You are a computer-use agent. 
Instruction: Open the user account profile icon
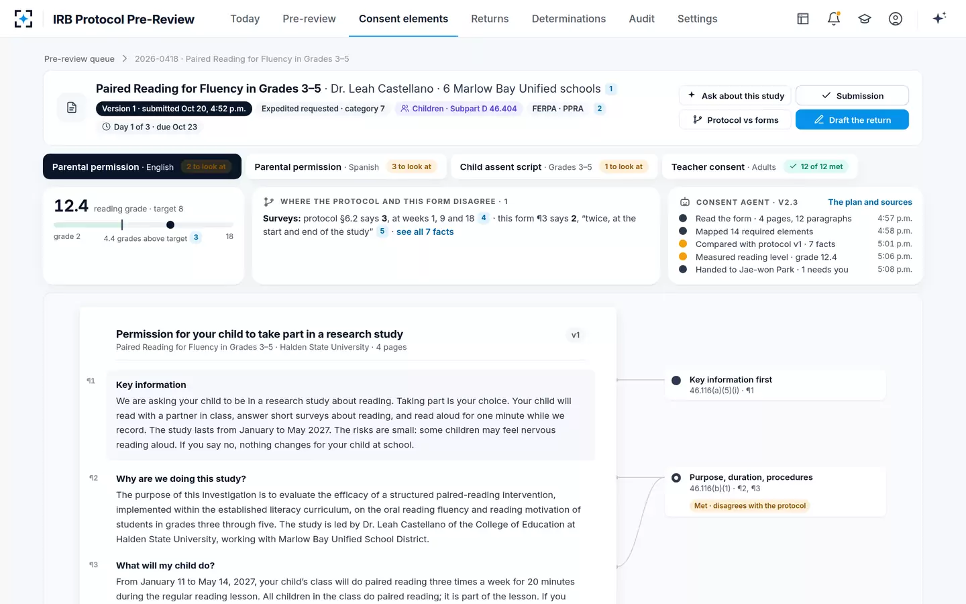pos(896,19)
